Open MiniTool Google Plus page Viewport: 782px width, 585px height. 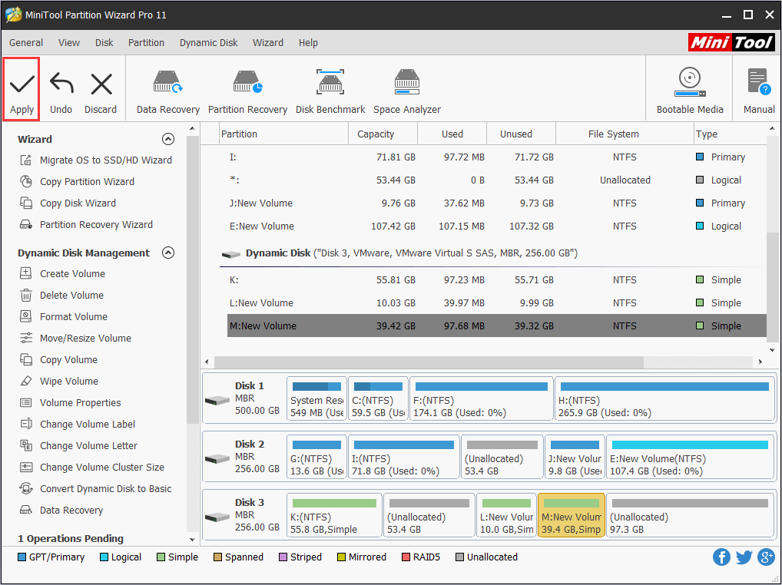pyautogui.click(x=766, y=557)
